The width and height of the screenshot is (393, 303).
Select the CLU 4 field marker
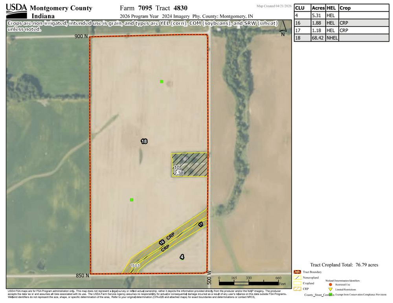click(182, 257)
